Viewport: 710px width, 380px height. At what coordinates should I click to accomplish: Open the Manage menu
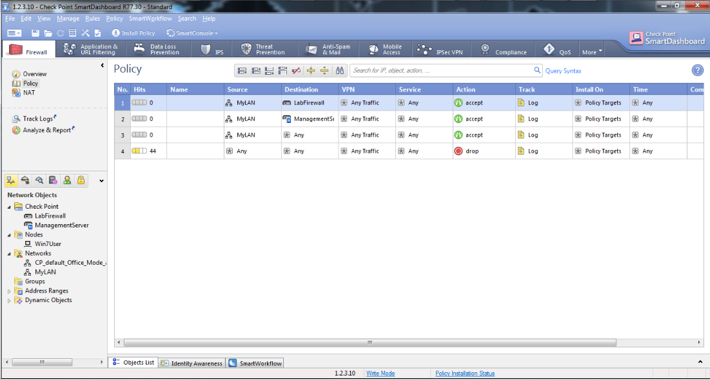click(x=68, y=19)
